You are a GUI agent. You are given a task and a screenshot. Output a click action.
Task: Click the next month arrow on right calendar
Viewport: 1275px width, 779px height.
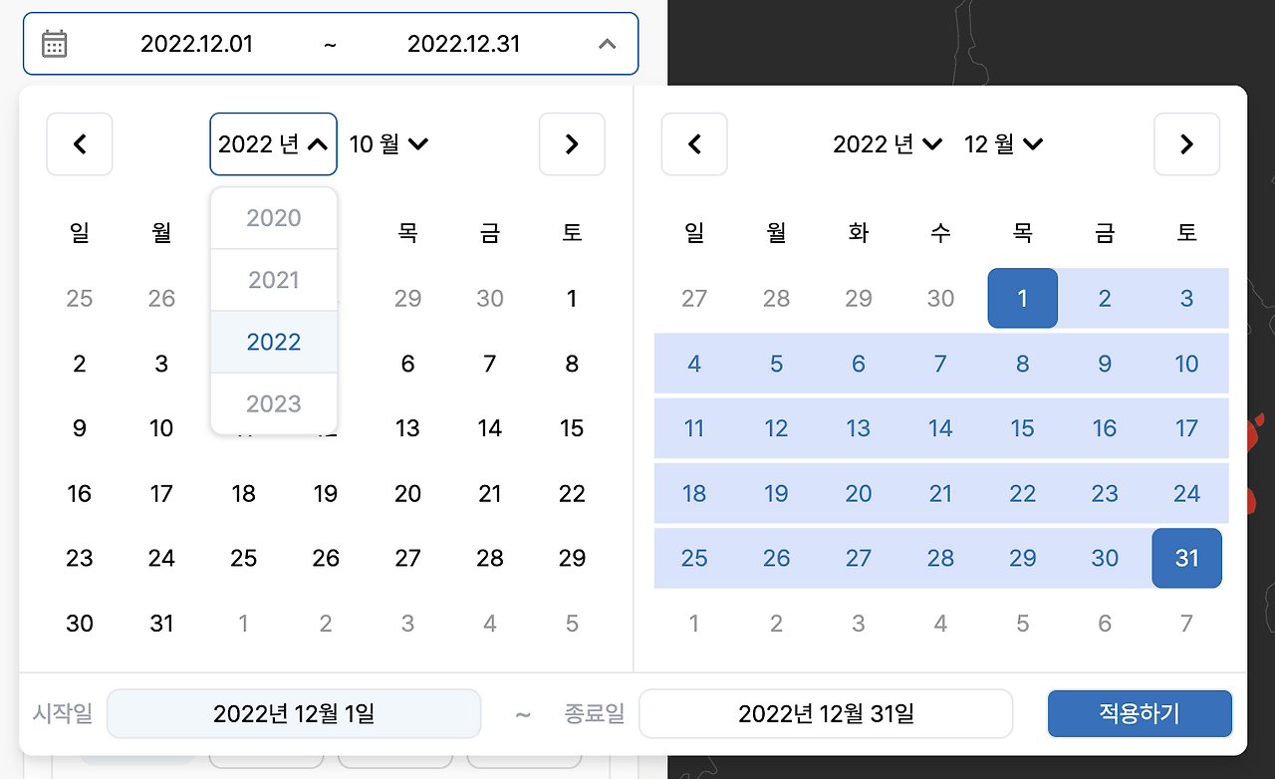[x=1186, y=143]
